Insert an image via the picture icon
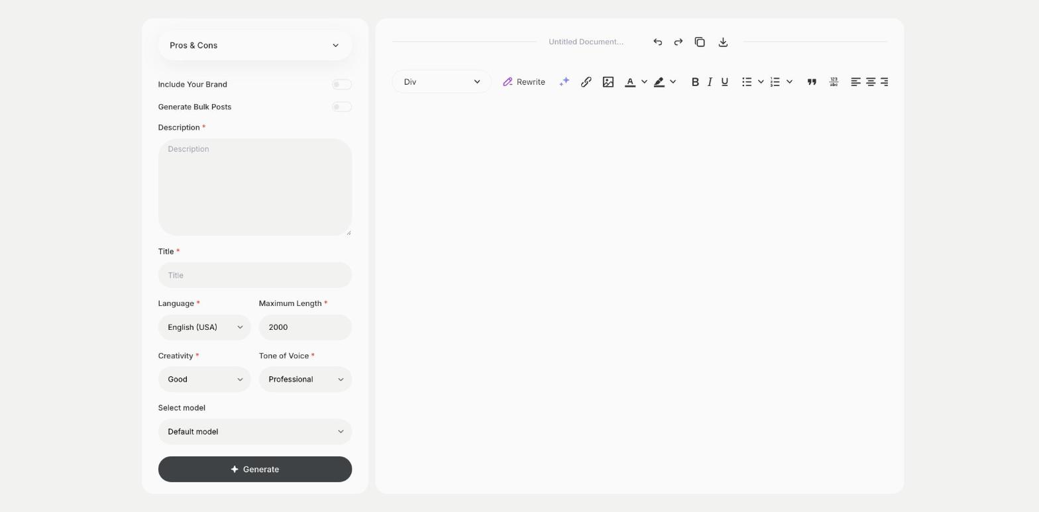This screenshot has width=1039, height=512. [608, 81]
